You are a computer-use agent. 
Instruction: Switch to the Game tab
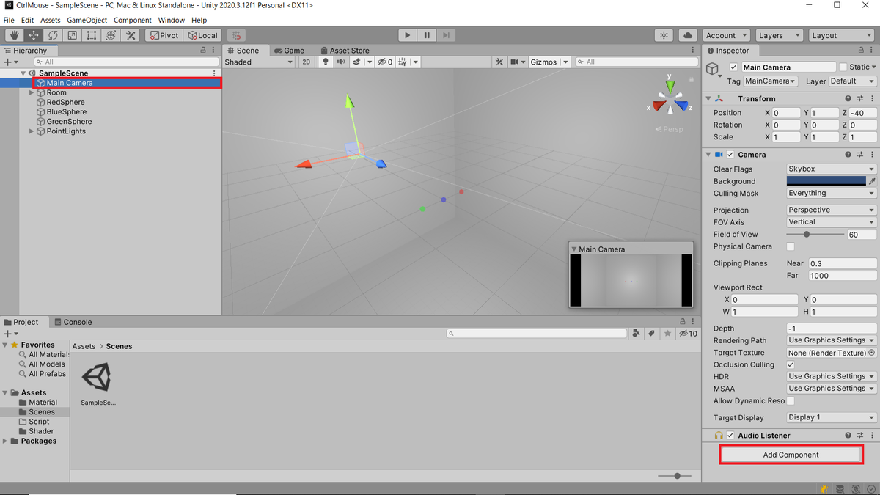pos(289,51)
